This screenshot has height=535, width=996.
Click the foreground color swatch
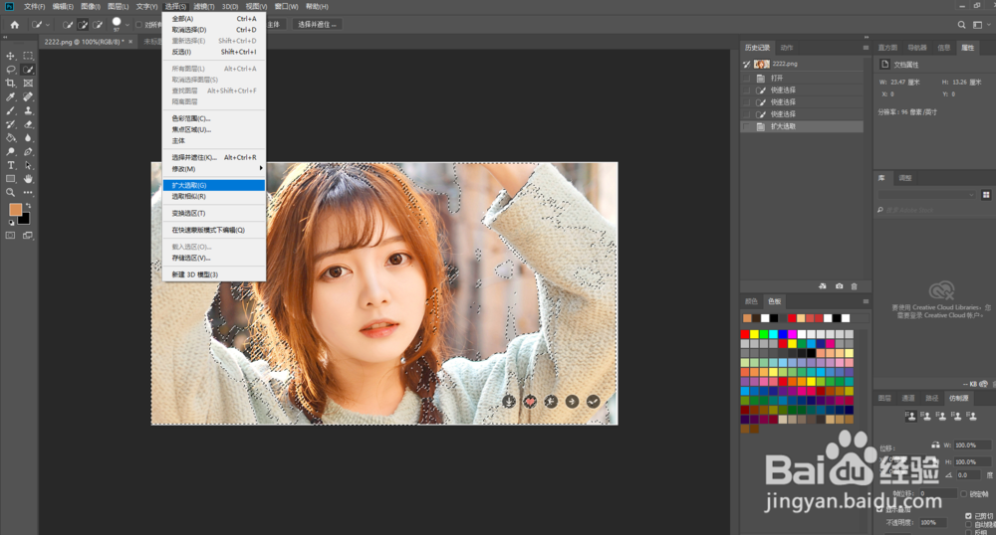(15, 210)
